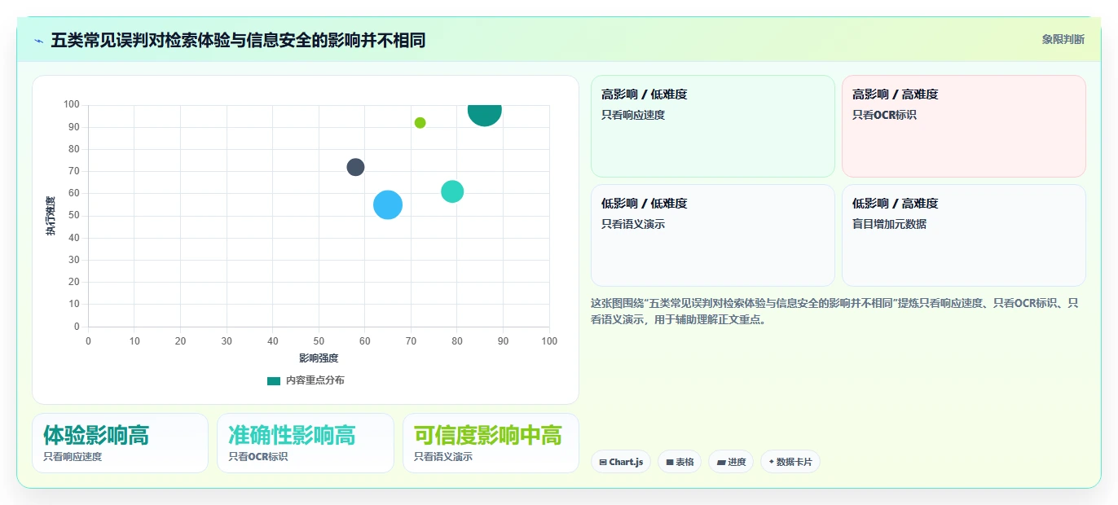
Task: Select the large sky-blue bubble in the chart
Action: (x=388, y=205)
